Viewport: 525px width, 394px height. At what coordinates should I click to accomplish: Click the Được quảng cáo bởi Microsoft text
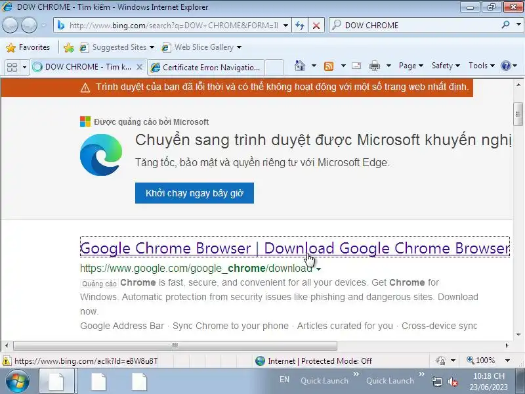coord(151,122)
